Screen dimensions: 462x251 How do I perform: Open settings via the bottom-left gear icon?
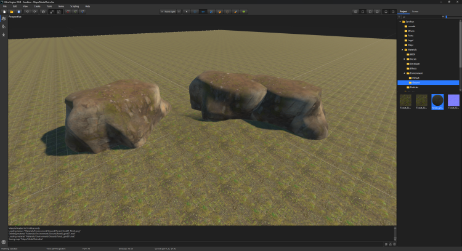coord(4,242)
